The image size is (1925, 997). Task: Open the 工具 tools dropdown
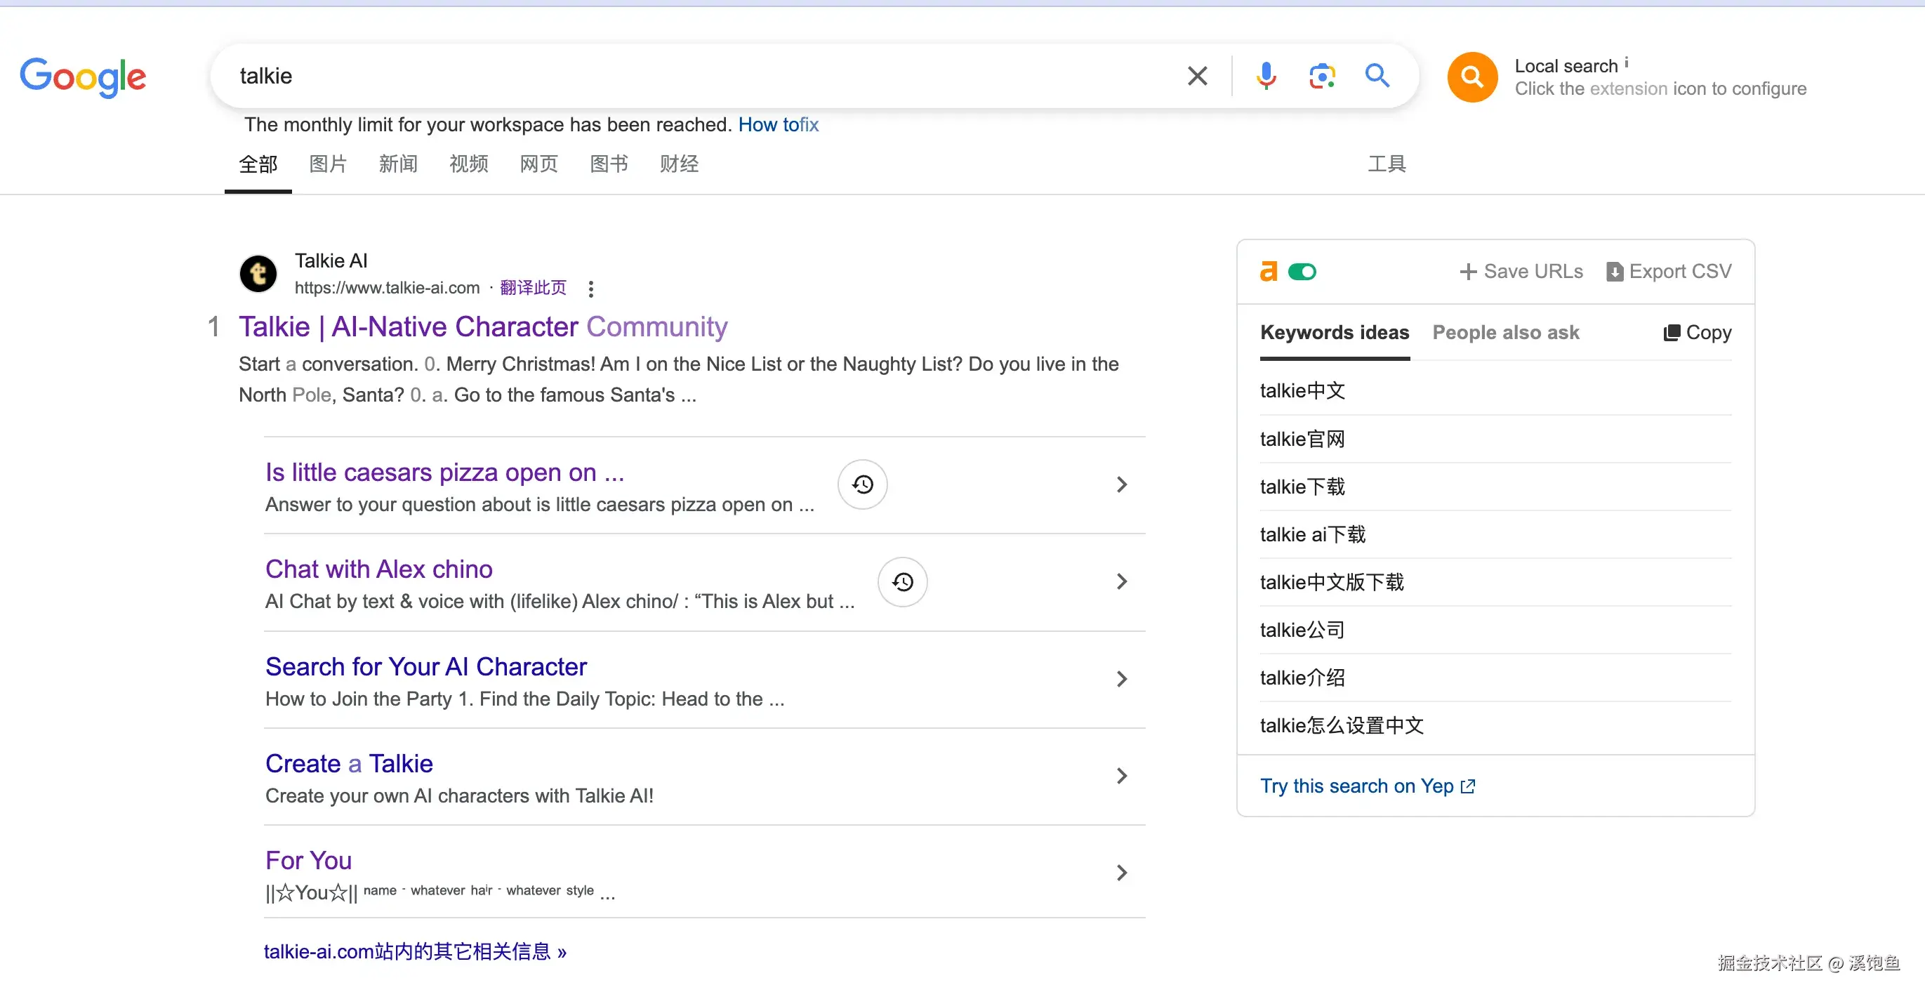[x=1387, y=164]
